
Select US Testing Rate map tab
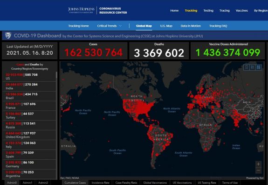[x=207, y=183]
